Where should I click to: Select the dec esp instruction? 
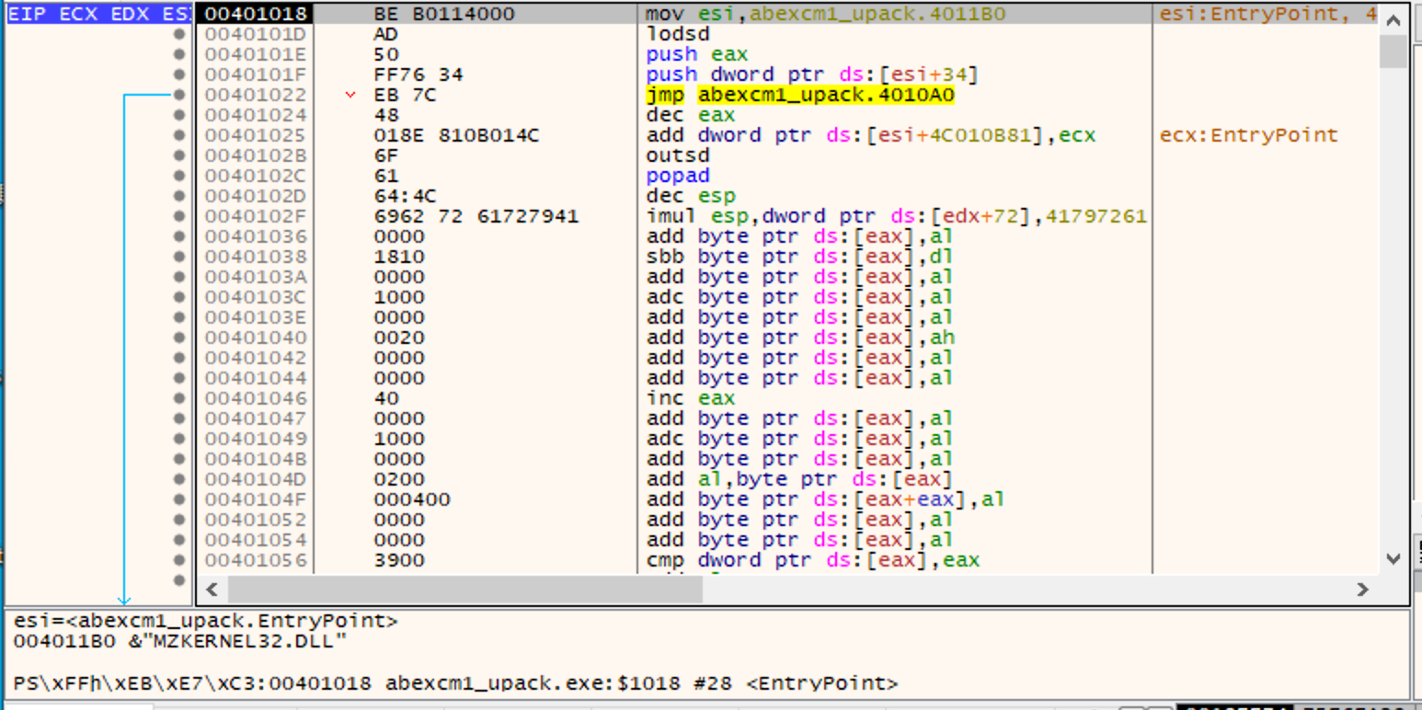click(690, 196)
